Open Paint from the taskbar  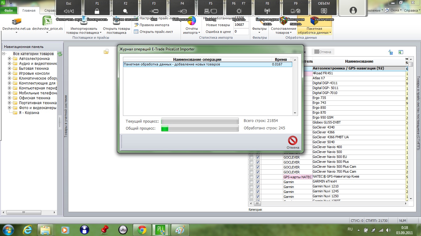180,230
